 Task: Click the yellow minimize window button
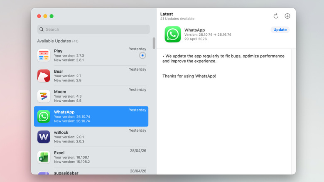click(x=45, y=16)
